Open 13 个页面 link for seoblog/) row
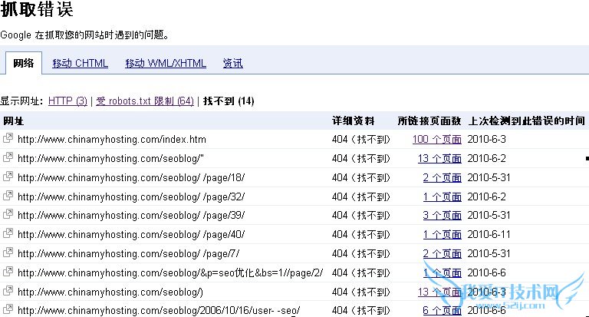 click(x=439, y=292)
